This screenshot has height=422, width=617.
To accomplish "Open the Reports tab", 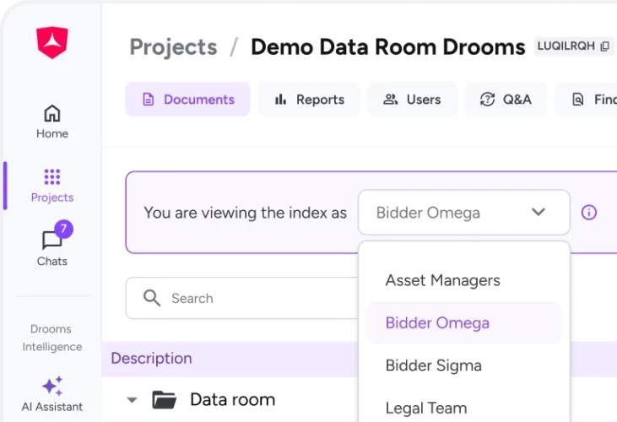I will (x=309, y=100).
